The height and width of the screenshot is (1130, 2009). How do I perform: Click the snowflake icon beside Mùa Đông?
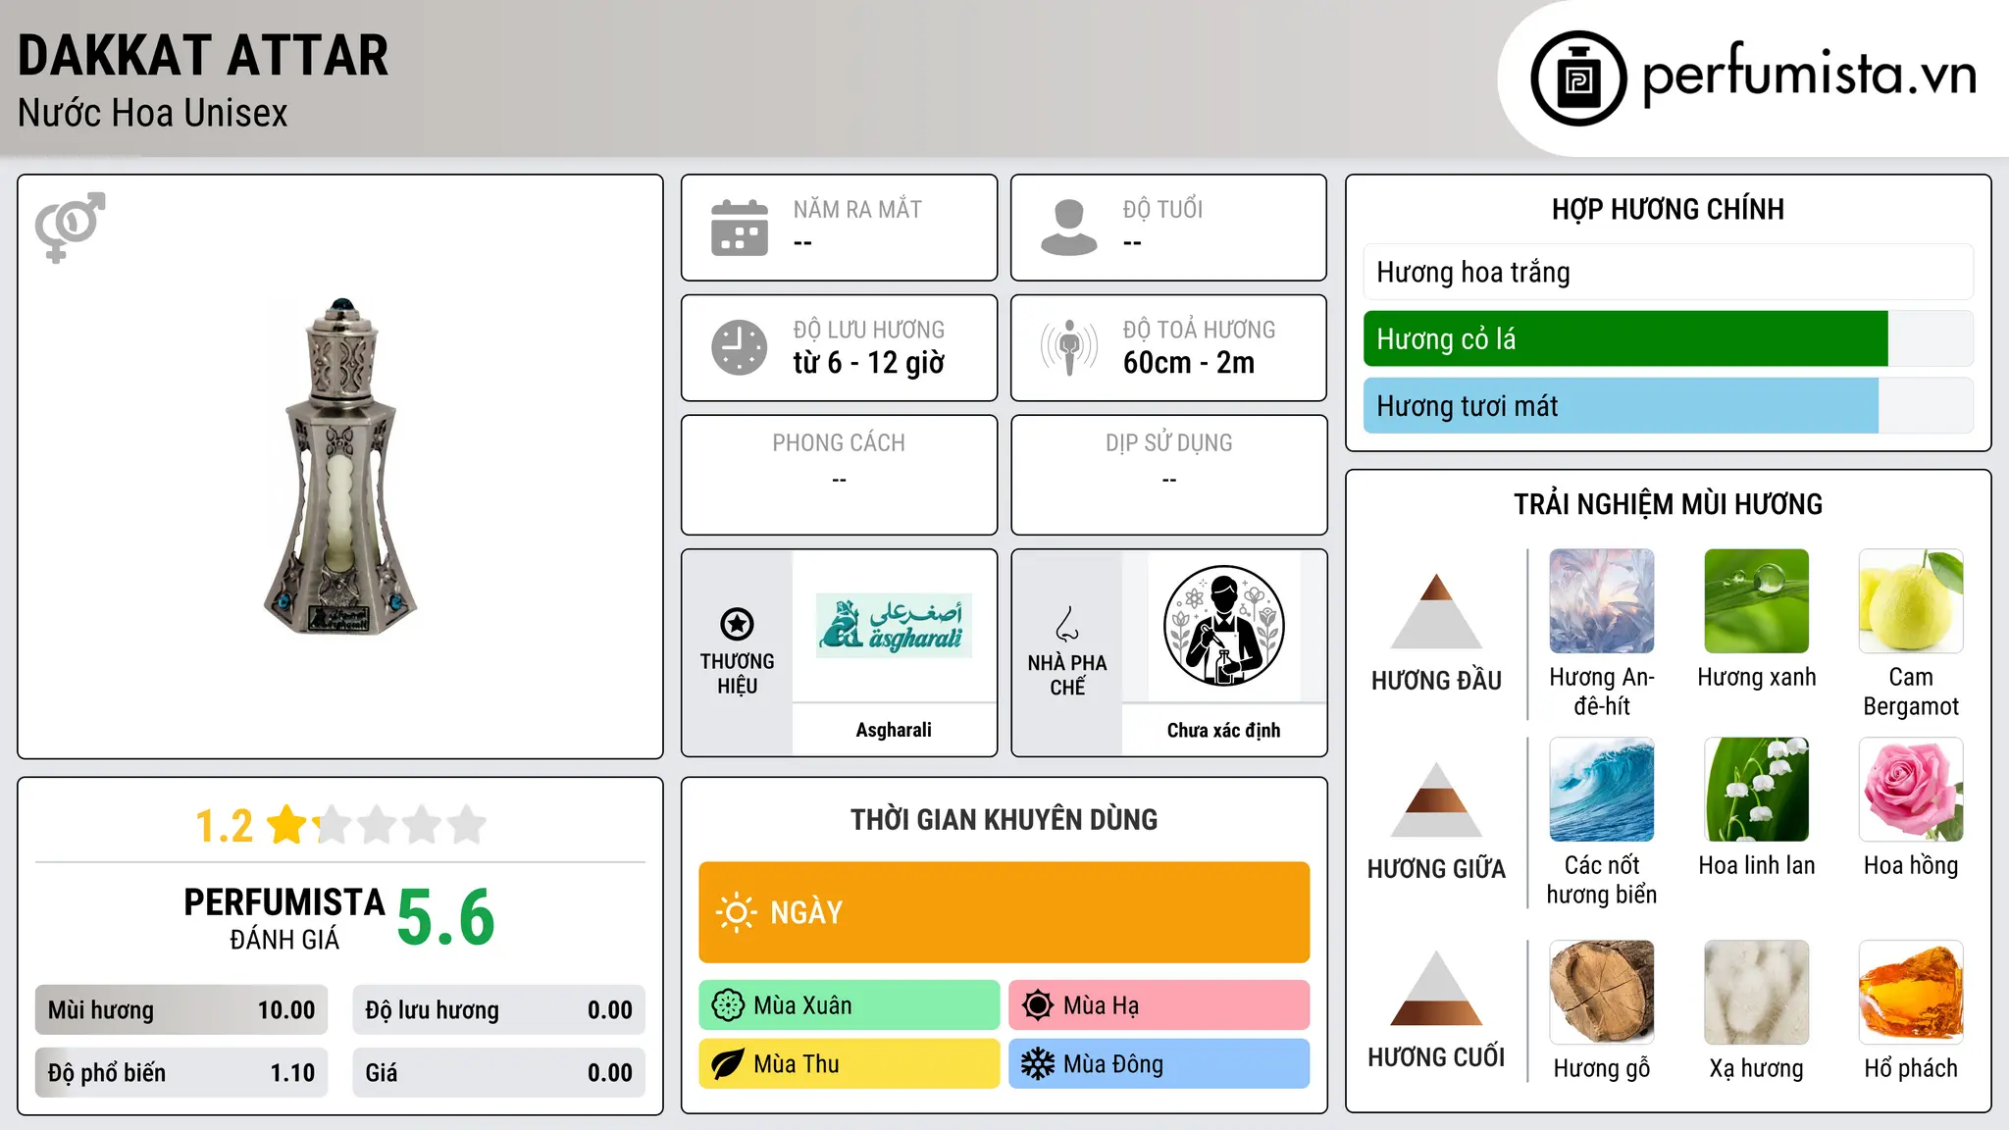(x=1038, y=1064)
